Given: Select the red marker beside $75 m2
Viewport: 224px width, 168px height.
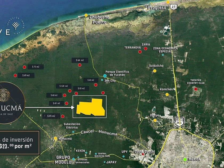Looking at the screenshot, I should point(25,67).
